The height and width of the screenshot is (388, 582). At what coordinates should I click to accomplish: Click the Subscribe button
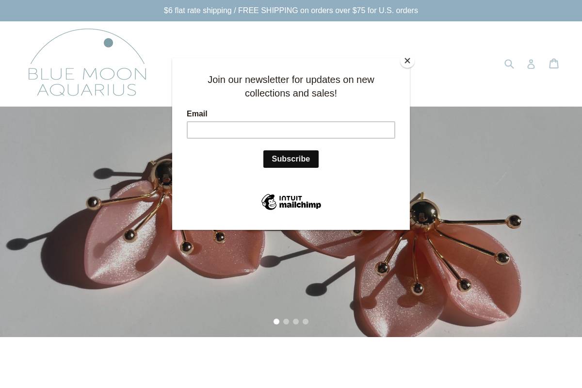coord(291,159)
